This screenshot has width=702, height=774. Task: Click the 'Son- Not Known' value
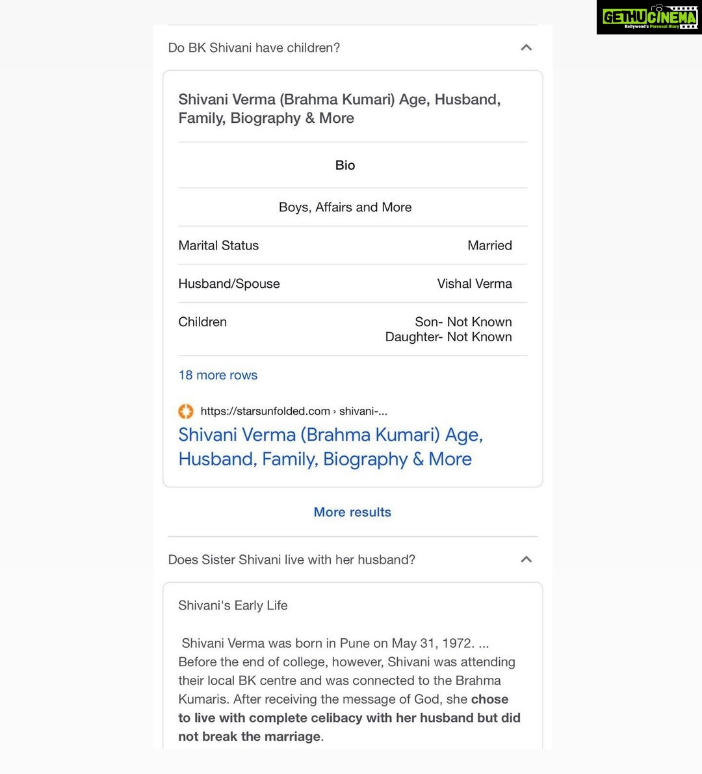click(463, 322)
